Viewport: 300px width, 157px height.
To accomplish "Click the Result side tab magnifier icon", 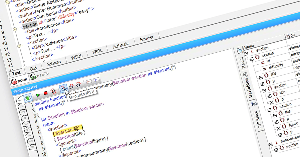I will tap(240, 51).
